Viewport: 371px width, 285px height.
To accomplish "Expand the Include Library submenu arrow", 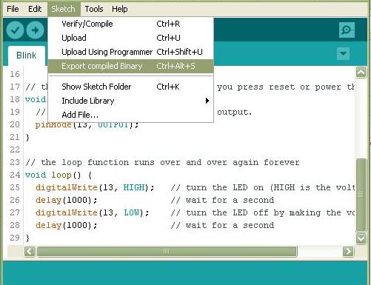I will click(207, 101).
